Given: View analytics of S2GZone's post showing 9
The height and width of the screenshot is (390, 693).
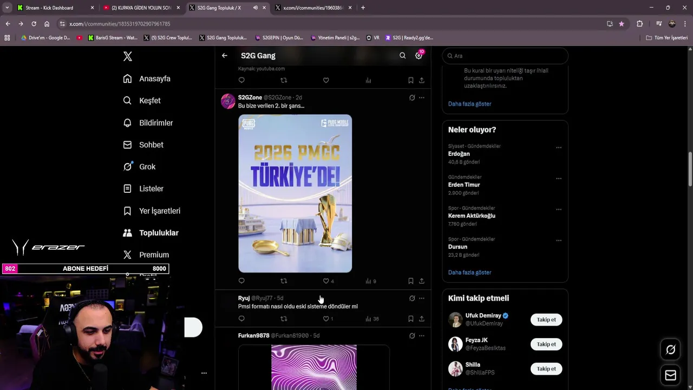Looking at the screenshot, I should click(x=371, y=281).
